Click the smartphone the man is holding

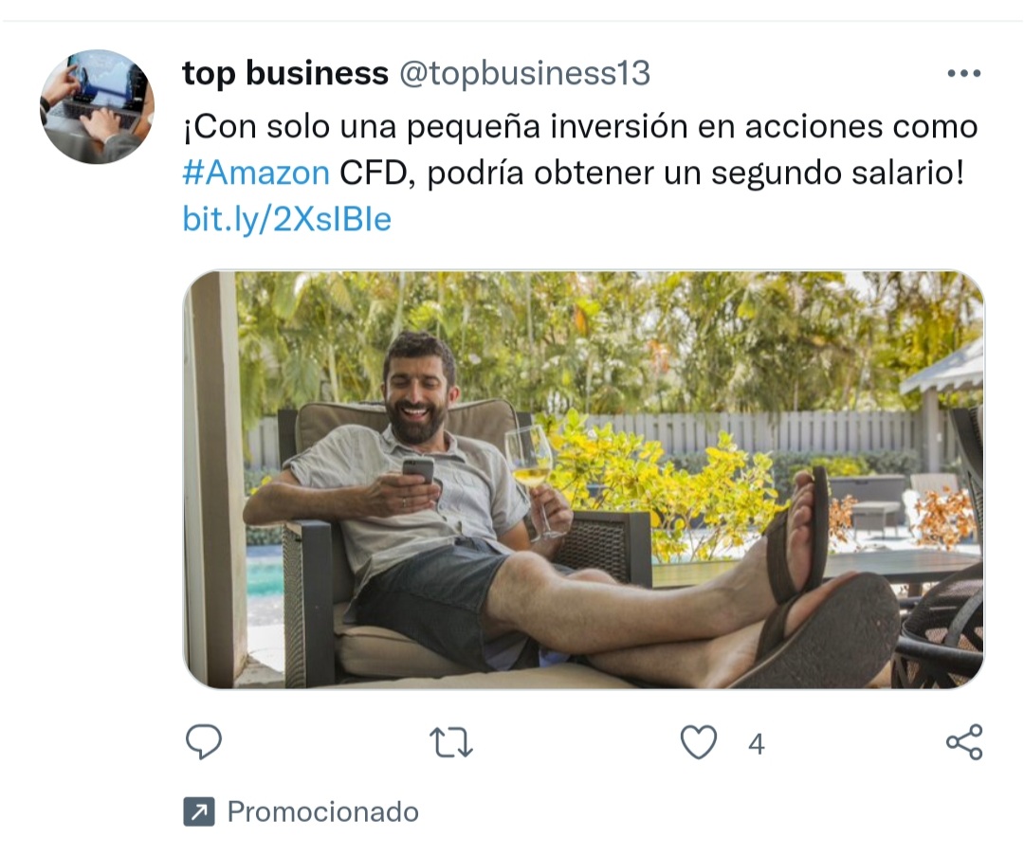(418, 469)
